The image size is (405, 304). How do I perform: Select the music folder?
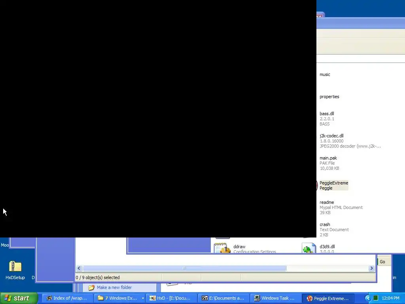point(325,74)
